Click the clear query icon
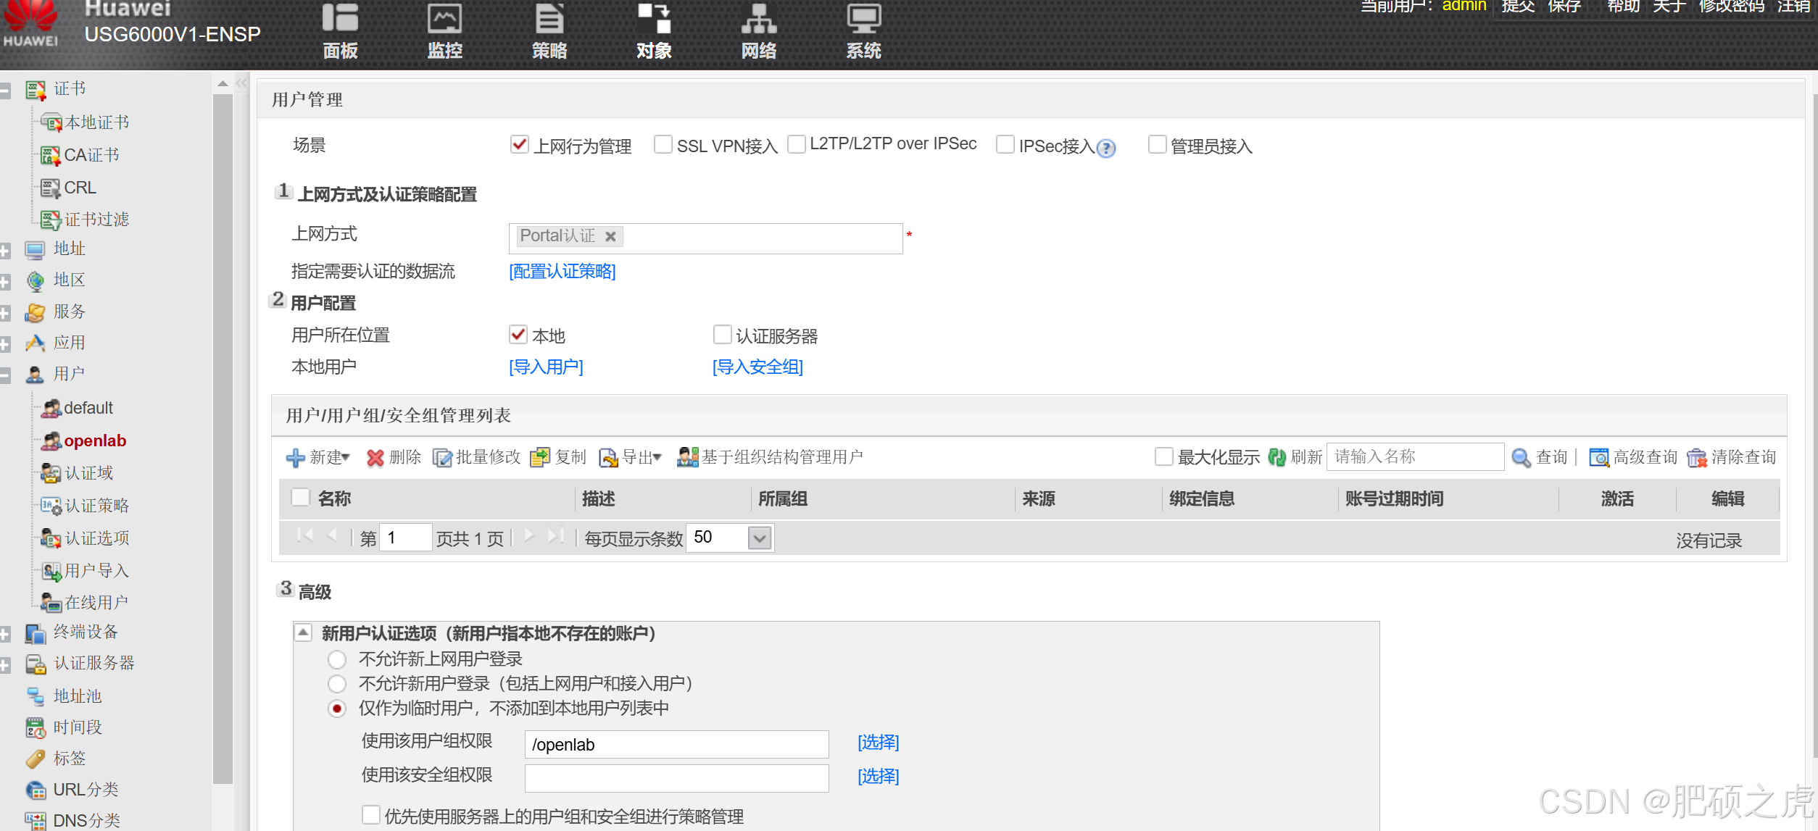Screen dimensions: 1818x831 coord(1696,458)
